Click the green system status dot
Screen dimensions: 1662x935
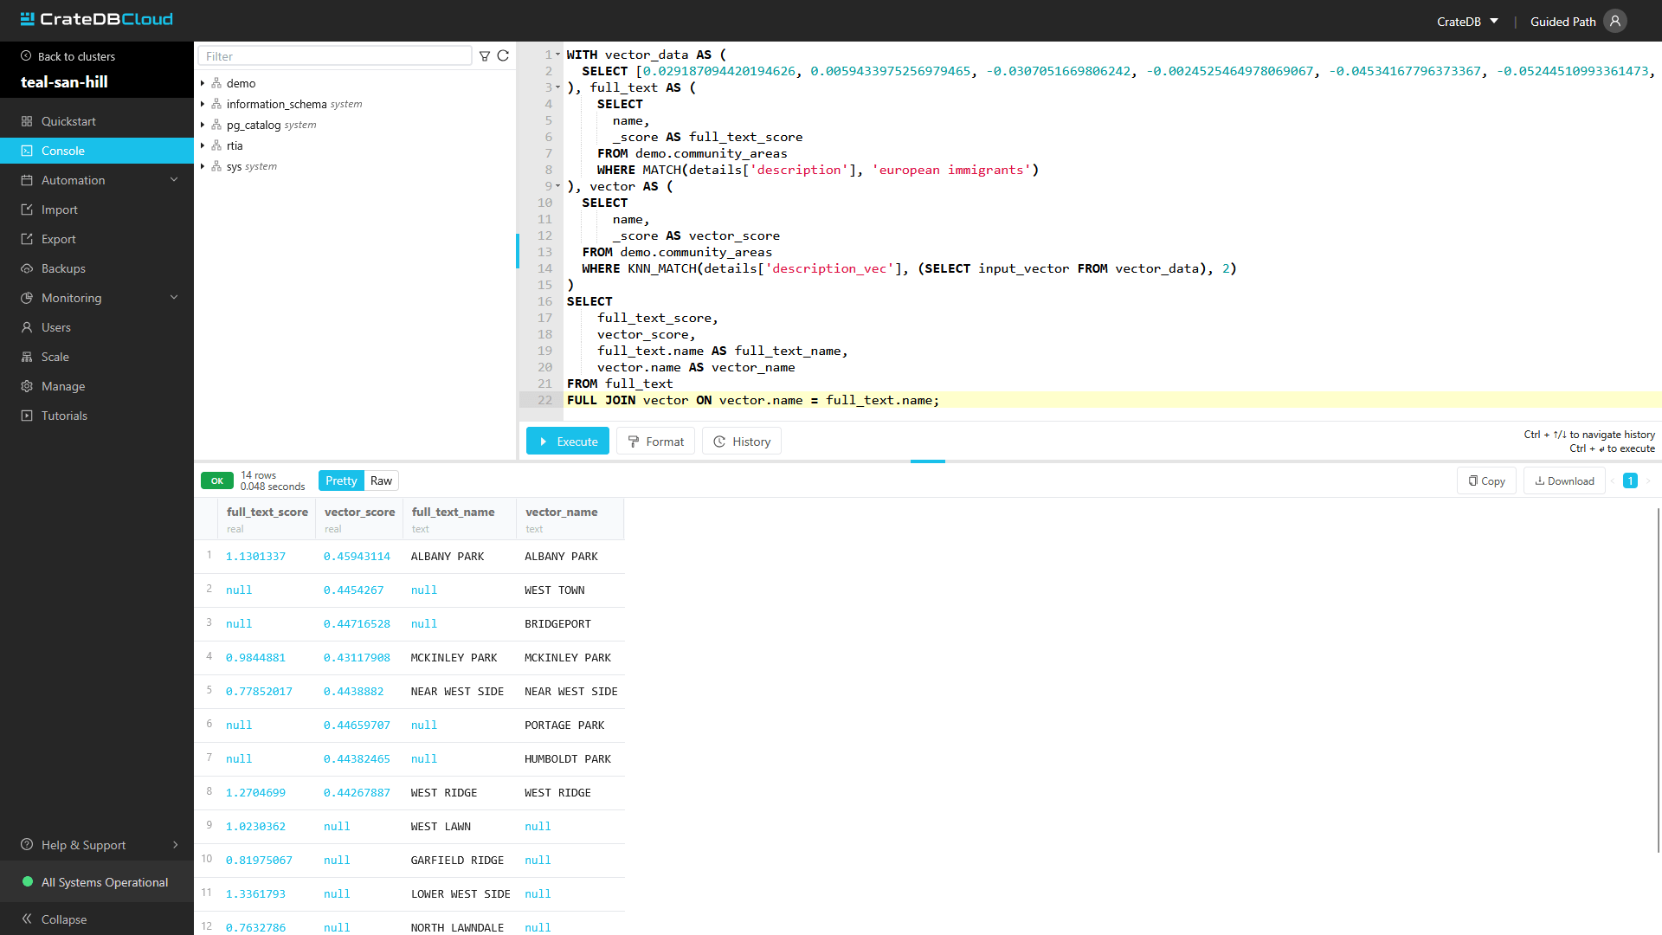coord(27,882)
